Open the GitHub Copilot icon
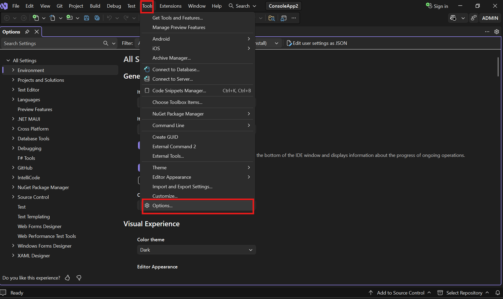The height and width of the screenshot is (299, 503). point(453,18)
